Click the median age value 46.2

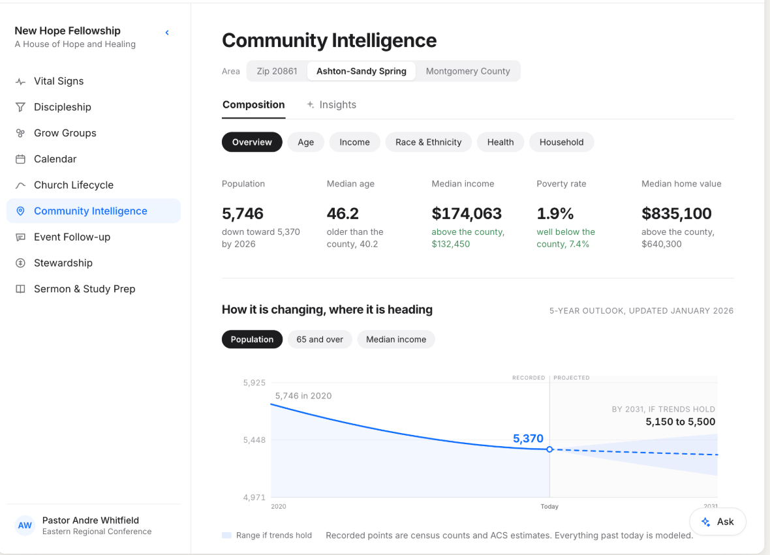[343, 214]
